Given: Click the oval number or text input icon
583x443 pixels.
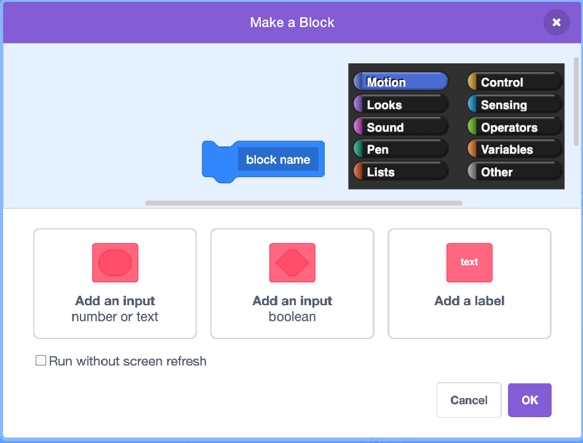Looking at the screenshot, I should [114, 263].
